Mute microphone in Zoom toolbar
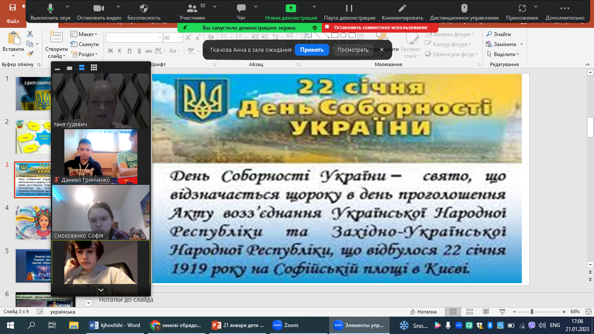594x334 pixels. (50, 8)
